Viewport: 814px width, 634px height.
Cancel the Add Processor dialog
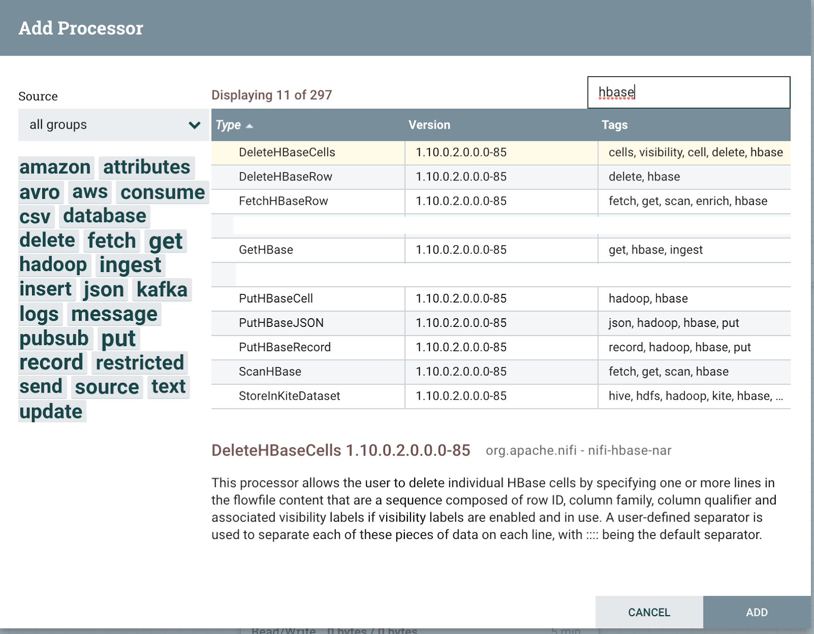pos(649,612)
